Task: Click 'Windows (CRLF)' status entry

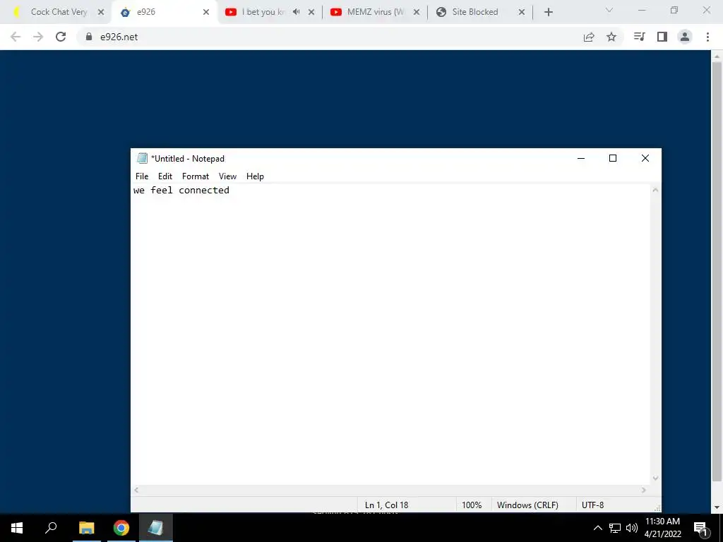Action: [527, 505]
